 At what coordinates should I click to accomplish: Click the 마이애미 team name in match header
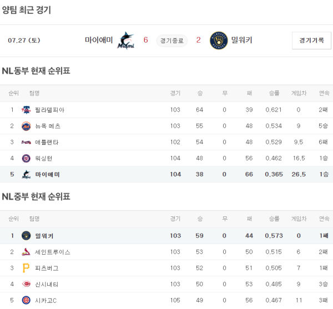click(x=99, y=40)
